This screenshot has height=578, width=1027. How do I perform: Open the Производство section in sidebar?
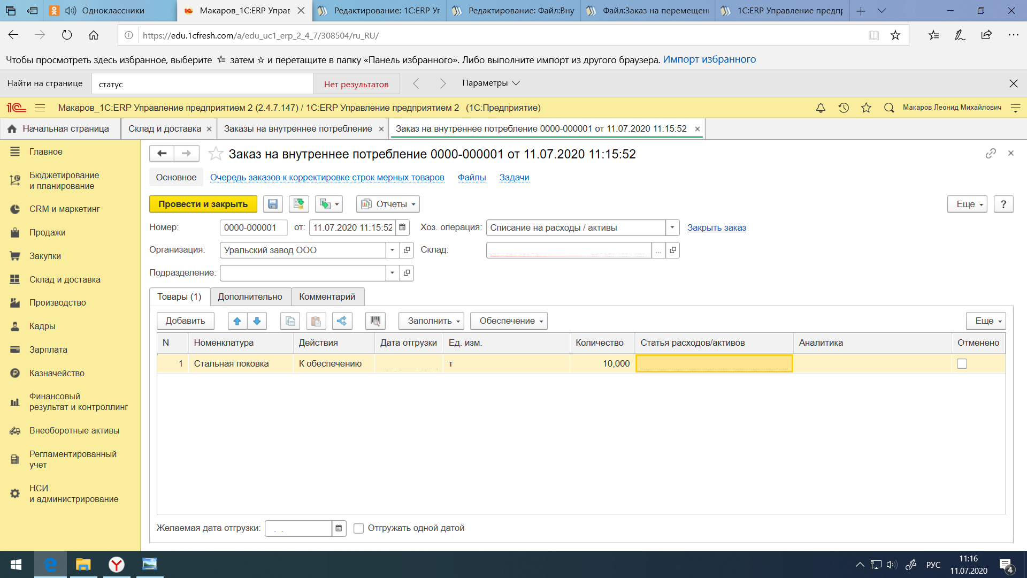point(57,302)
